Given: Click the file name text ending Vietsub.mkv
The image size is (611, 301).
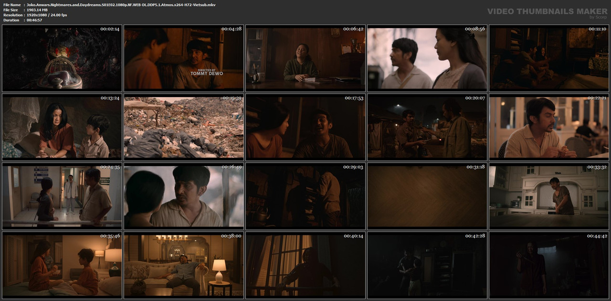Looking at the screenshot, I should tap(121, 4).
